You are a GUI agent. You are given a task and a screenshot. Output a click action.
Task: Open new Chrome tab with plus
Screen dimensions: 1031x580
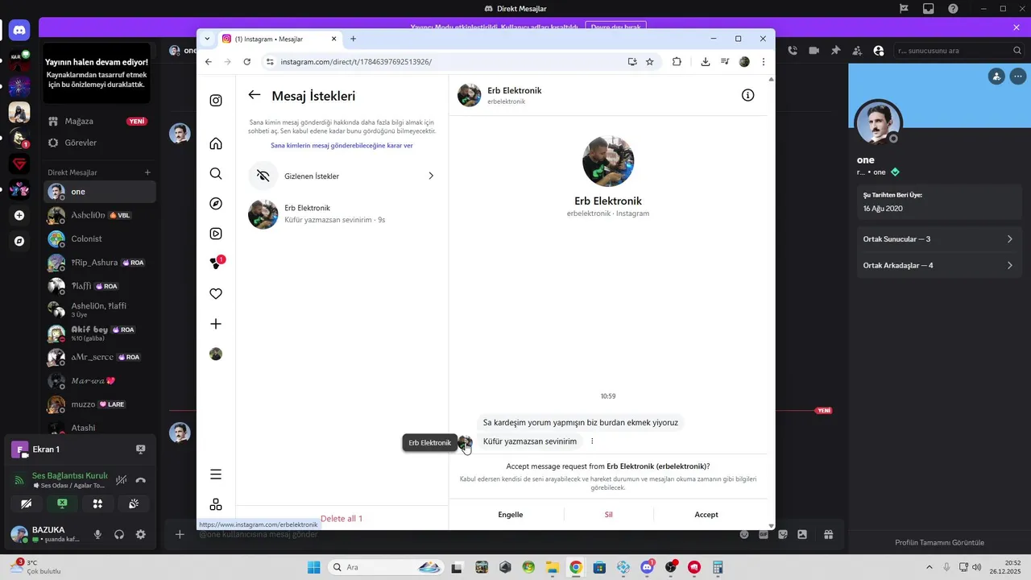(x=353, y=39)
